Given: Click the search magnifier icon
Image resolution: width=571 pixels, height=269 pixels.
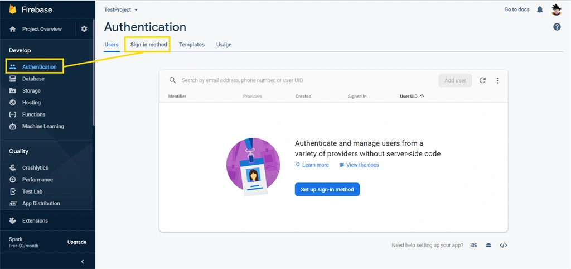Looking at the screenshot, I should 173,80.
